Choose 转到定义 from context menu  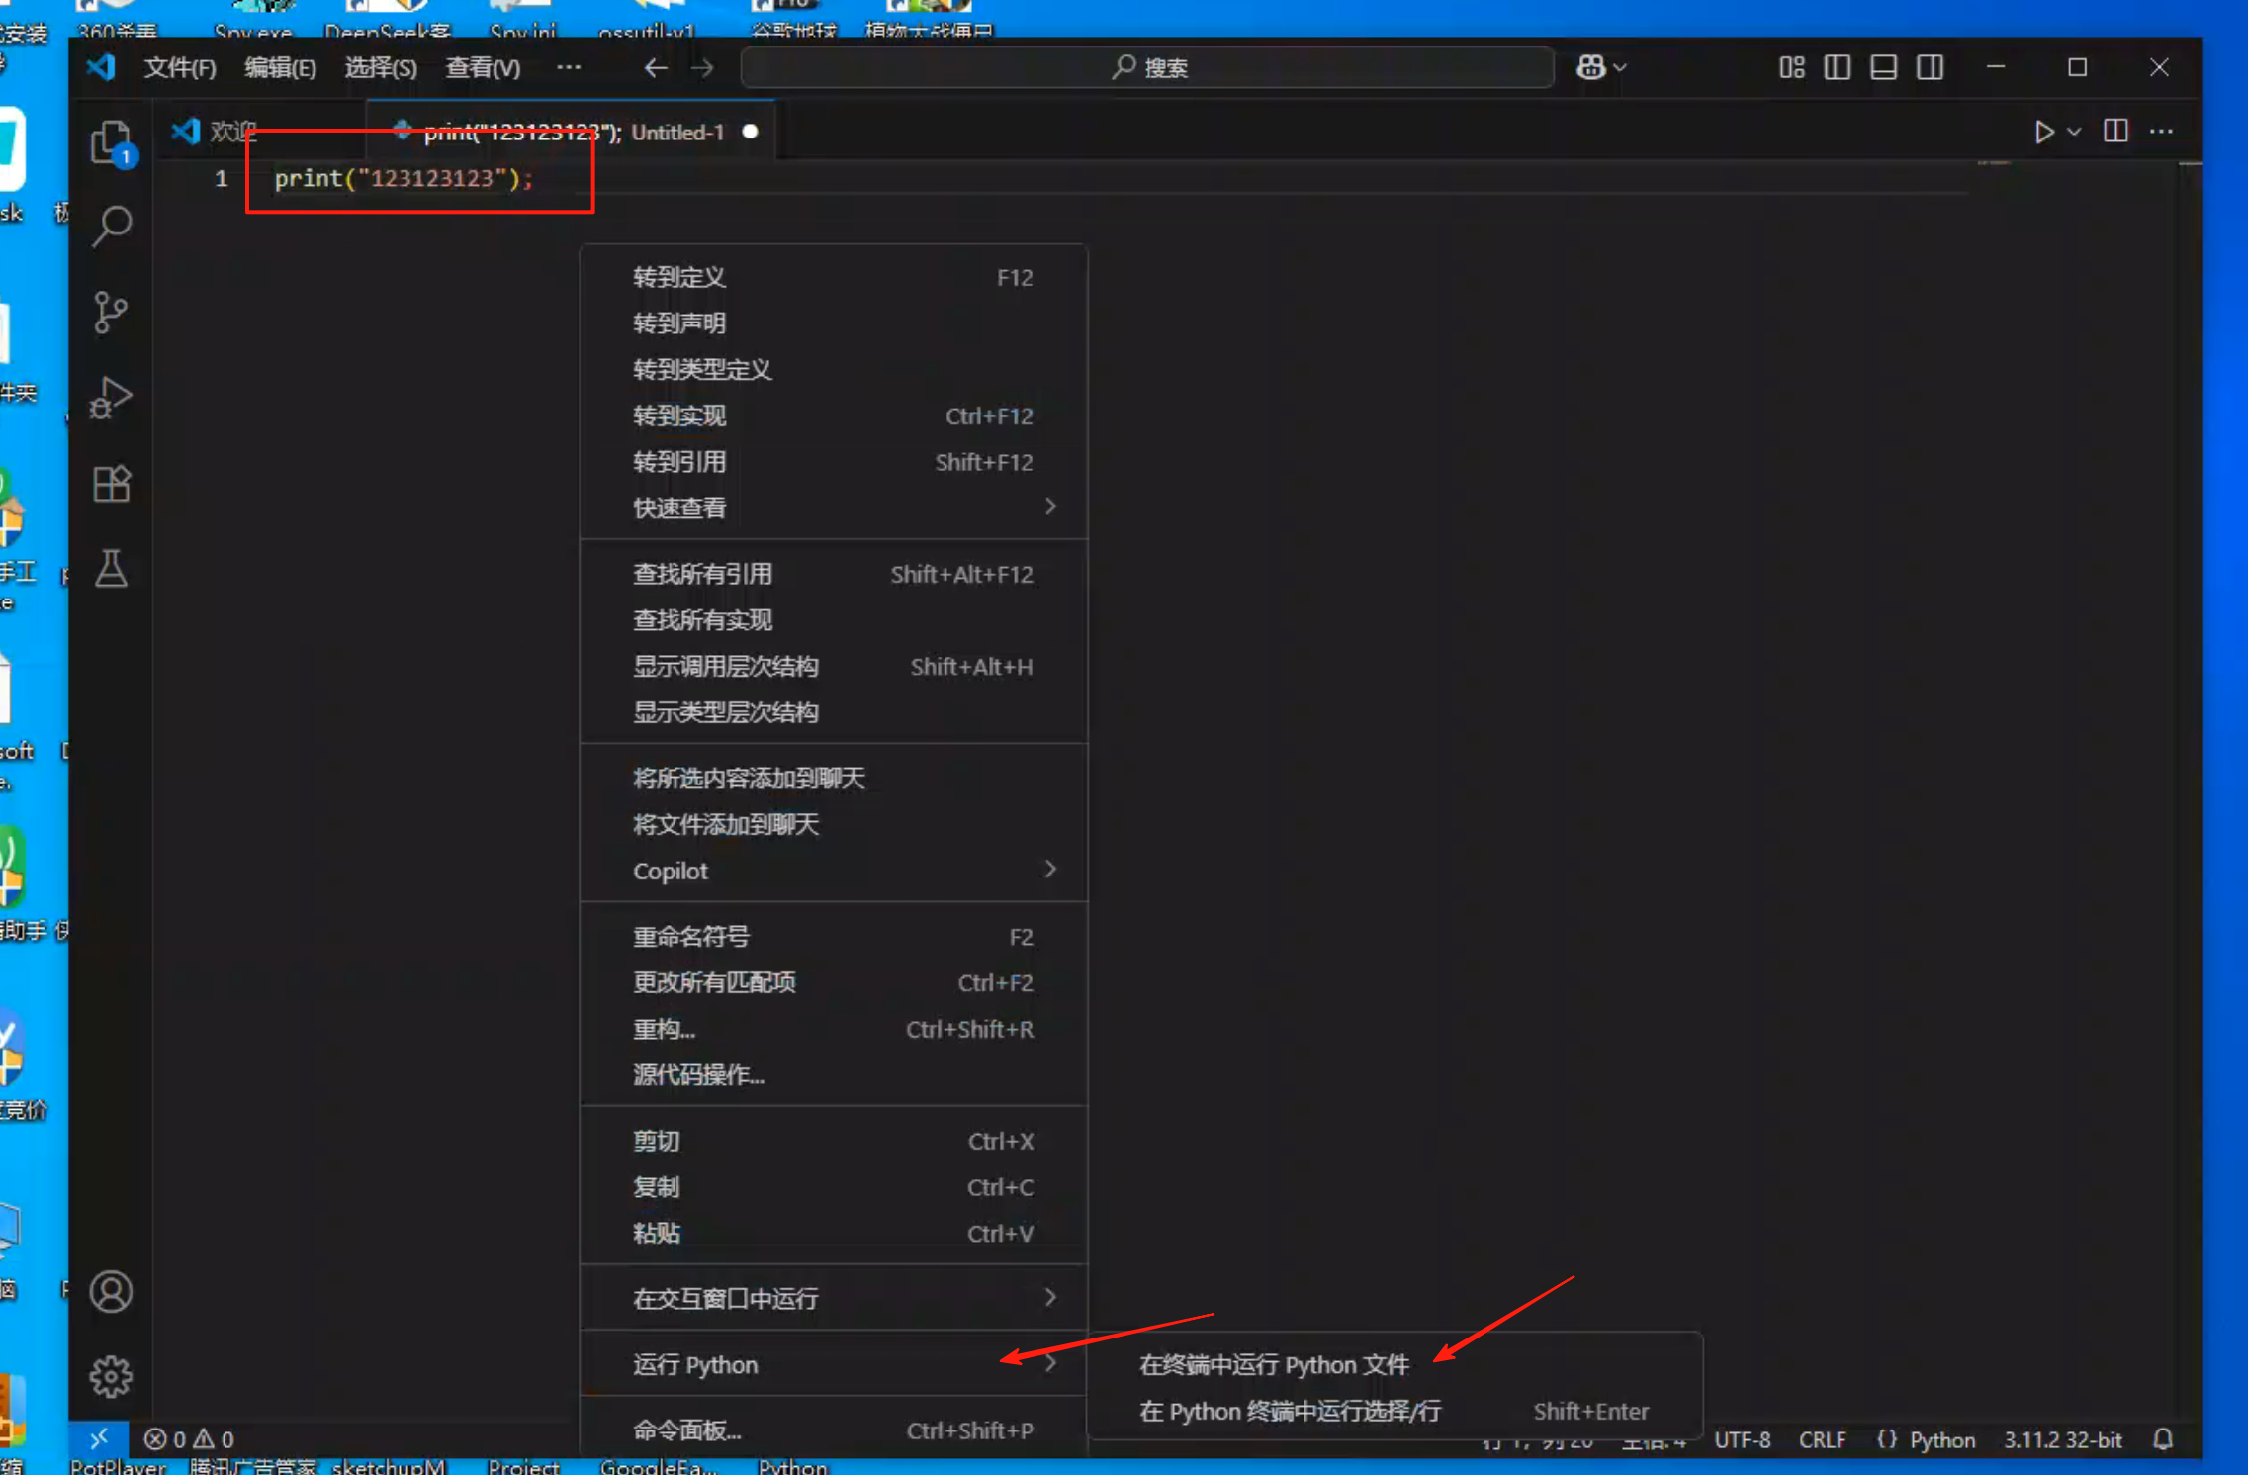[834, 277]
